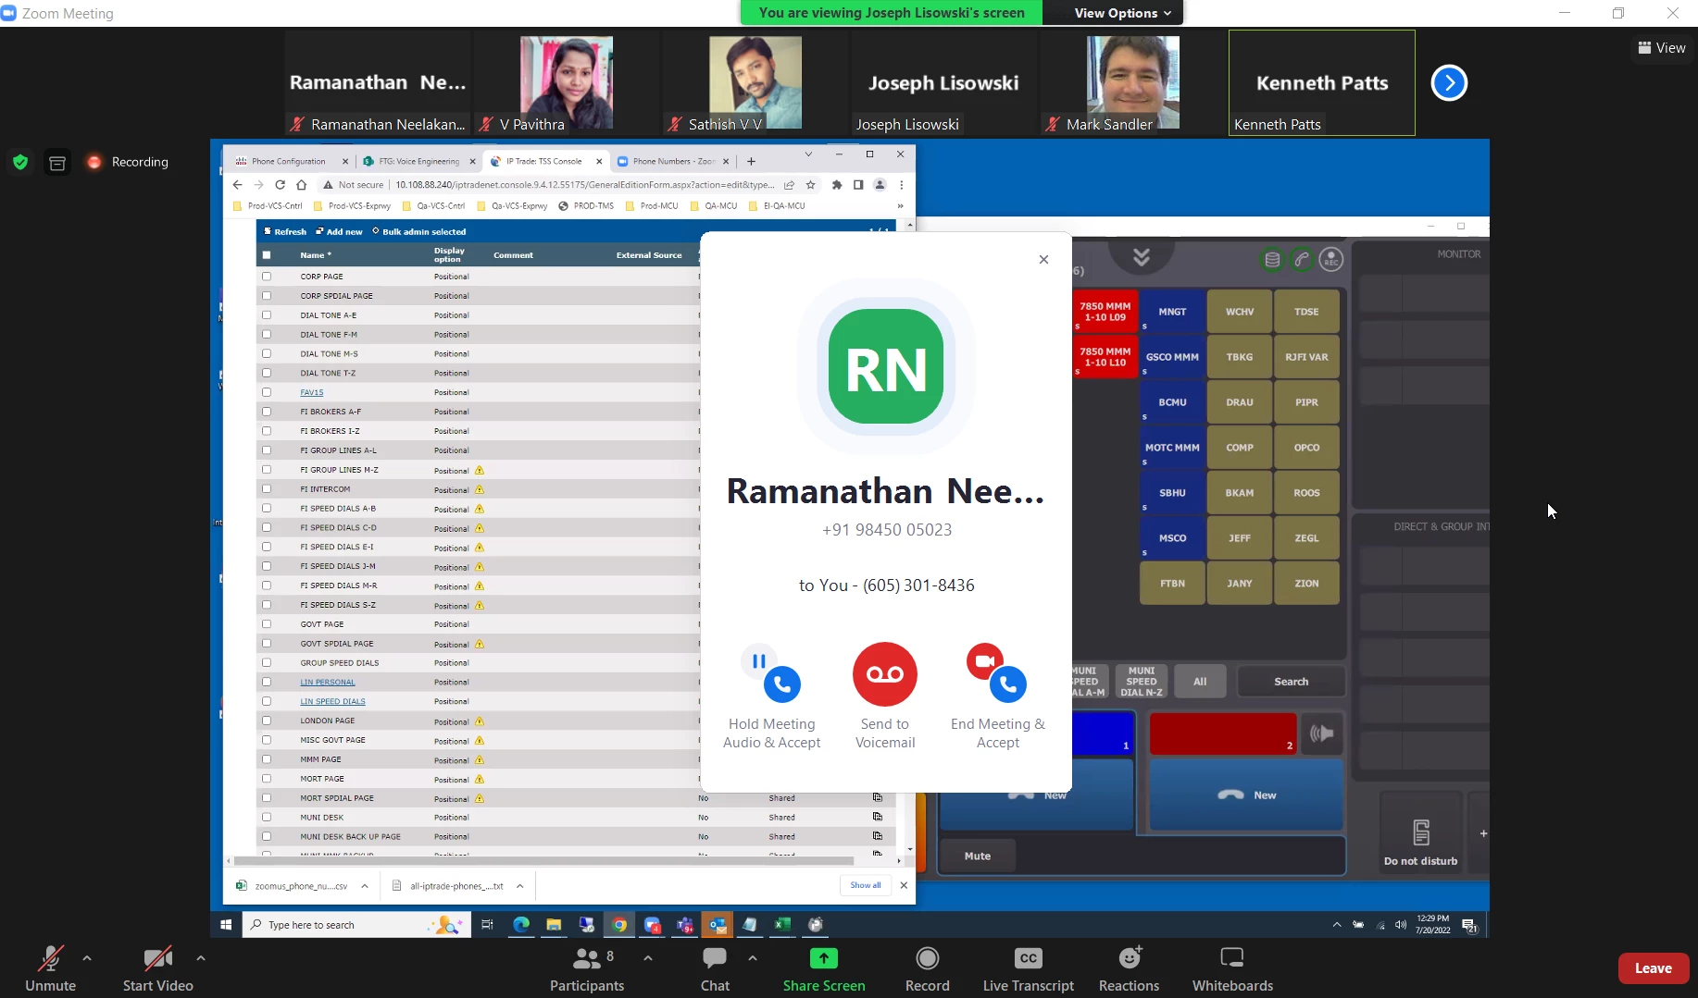1698x998 pixels.
Task: Click the REC icon in turret window
Action: click(x=1331, y=260)
